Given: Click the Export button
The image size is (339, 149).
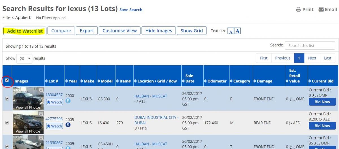Looking at the screenshot, I should click(87, 31).
